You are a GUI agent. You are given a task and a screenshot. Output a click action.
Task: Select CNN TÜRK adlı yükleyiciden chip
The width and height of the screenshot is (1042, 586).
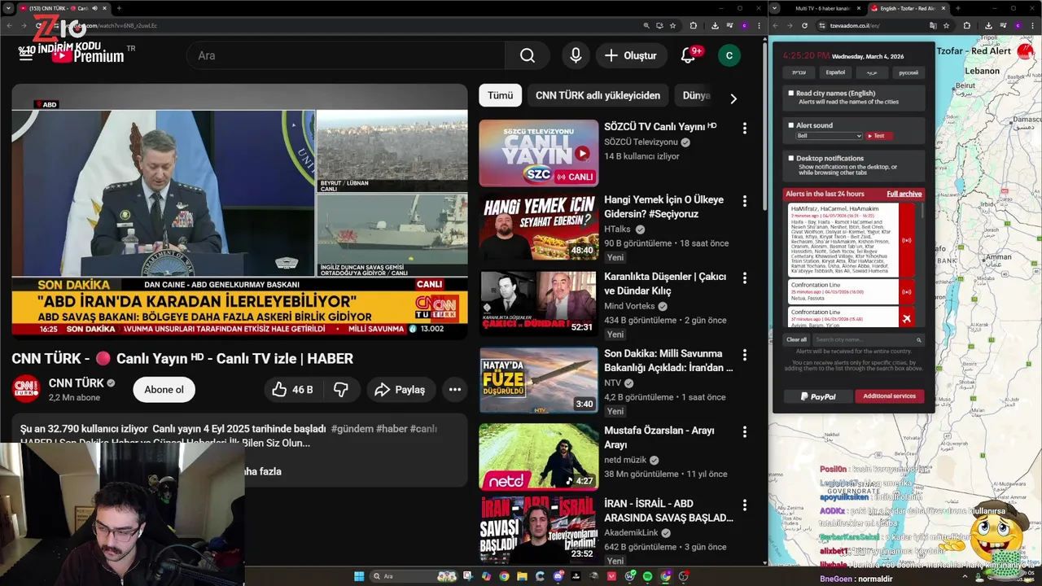point(598,95)
